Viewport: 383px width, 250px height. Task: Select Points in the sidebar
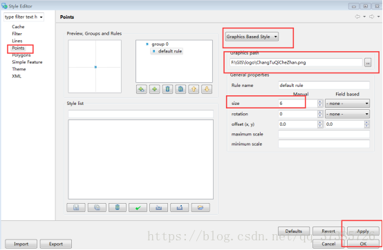(18, 48)
